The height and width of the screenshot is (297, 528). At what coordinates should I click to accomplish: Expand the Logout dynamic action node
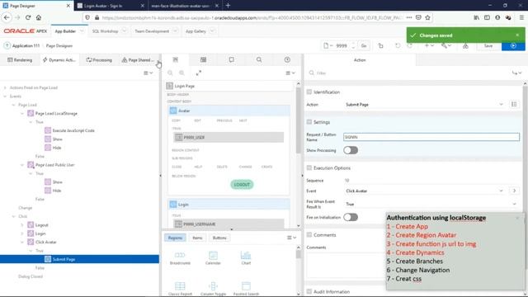click(x=22, y=225)
